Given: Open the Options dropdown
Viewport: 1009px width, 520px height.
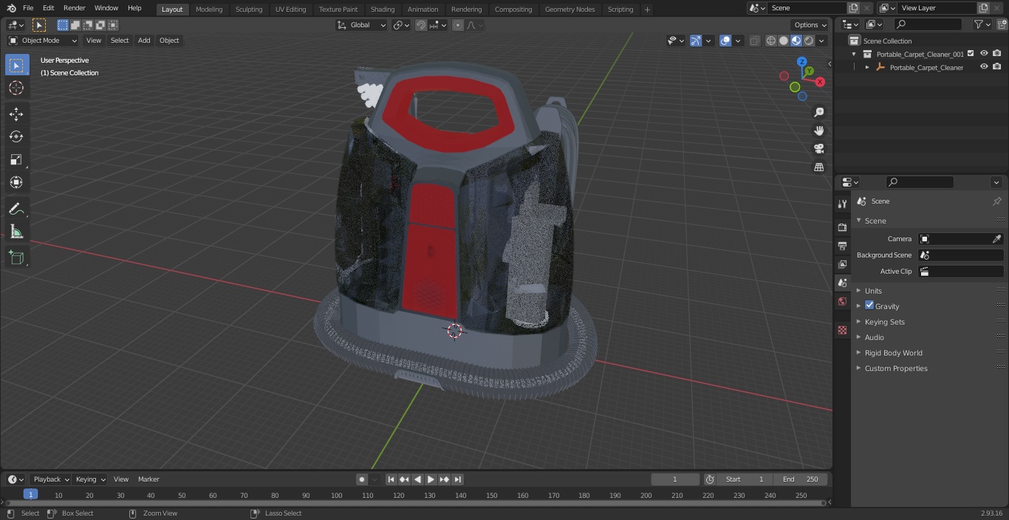Looking at the screenshot, I should [810, 25].
